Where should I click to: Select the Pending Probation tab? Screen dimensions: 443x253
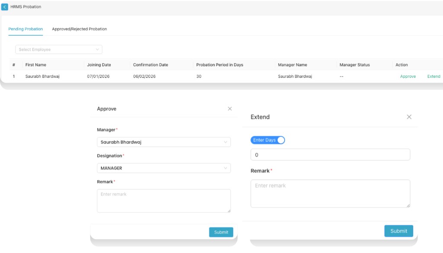26,29
